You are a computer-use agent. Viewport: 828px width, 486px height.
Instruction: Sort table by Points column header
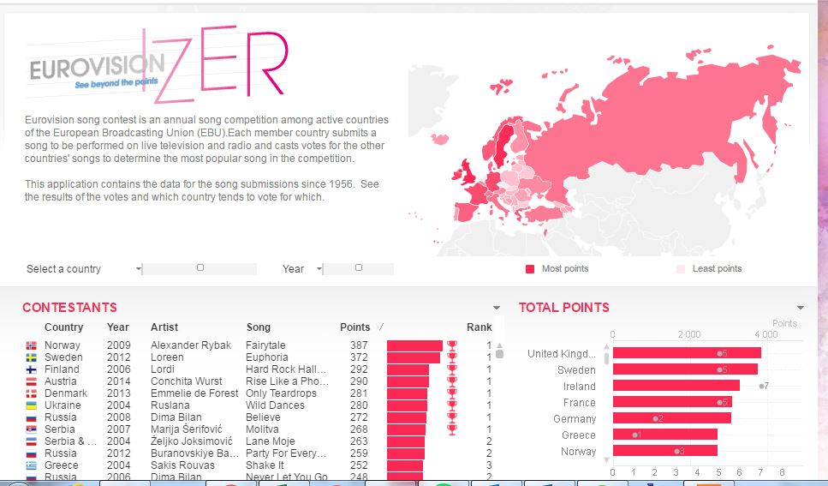coord(354,327)
